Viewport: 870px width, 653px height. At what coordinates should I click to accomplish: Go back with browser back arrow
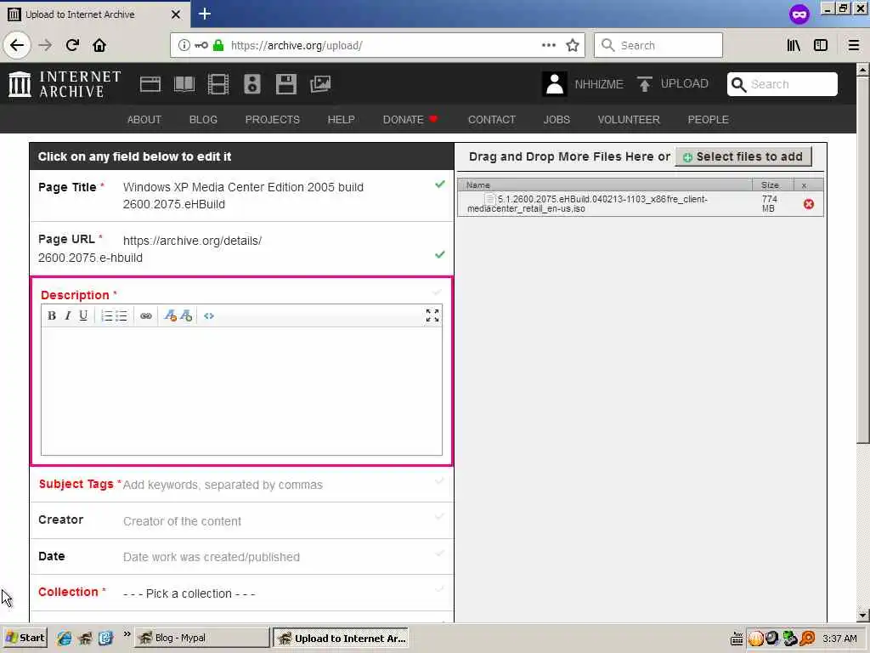[x=17, y=45]
